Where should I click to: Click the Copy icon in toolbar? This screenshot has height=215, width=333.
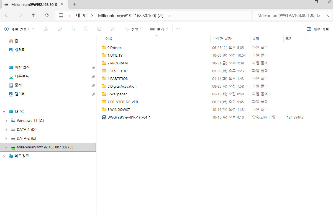pos(60,29)
